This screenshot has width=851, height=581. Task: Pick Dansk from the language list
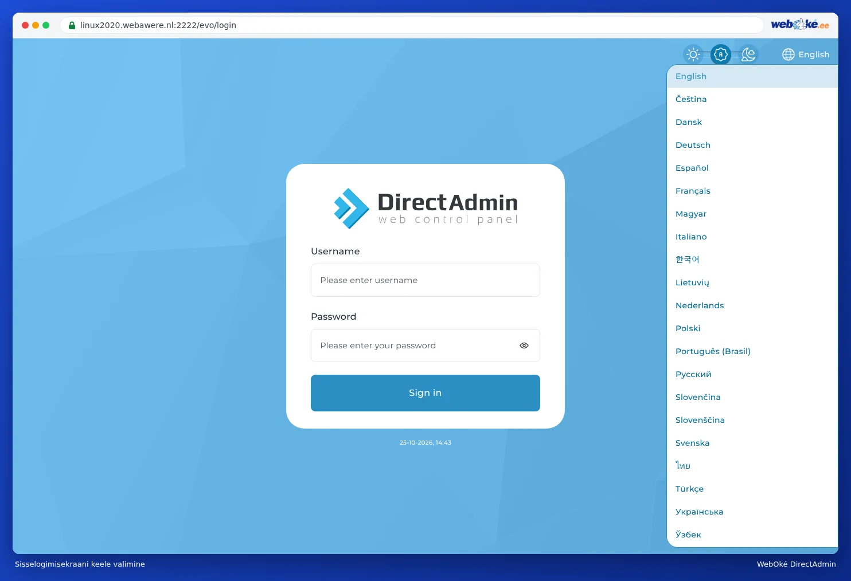click(x=752, y=122)
